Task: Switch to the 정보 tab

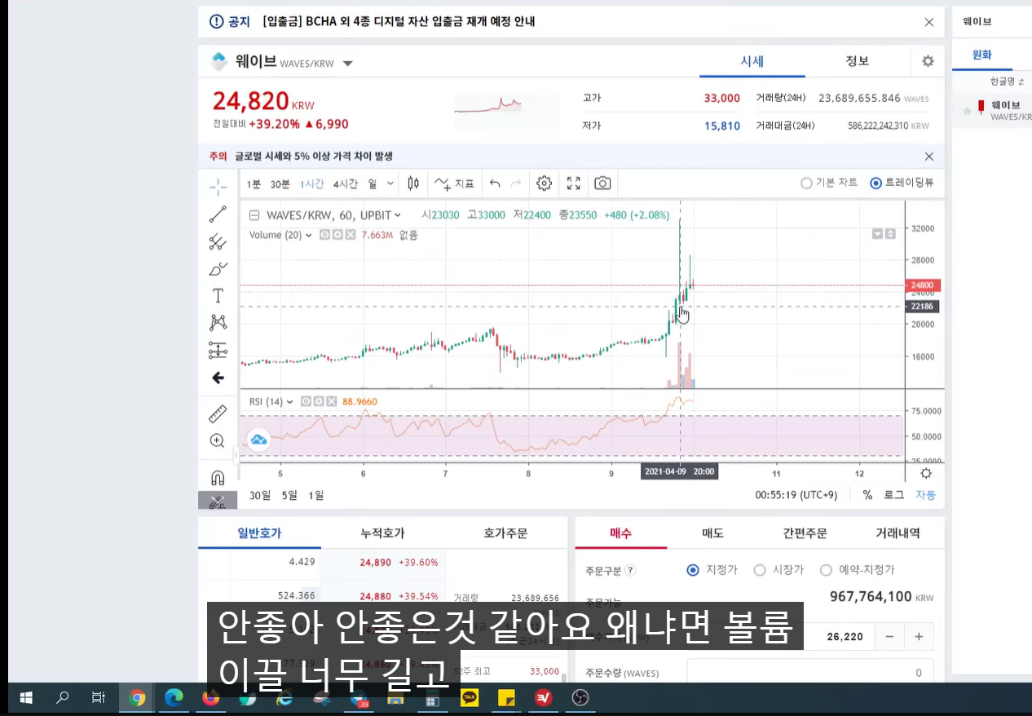Action: pos(857,61)
